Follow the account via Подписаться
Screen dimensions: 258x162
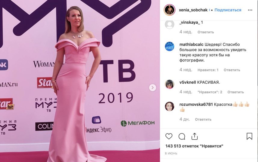tap(228, 10)
